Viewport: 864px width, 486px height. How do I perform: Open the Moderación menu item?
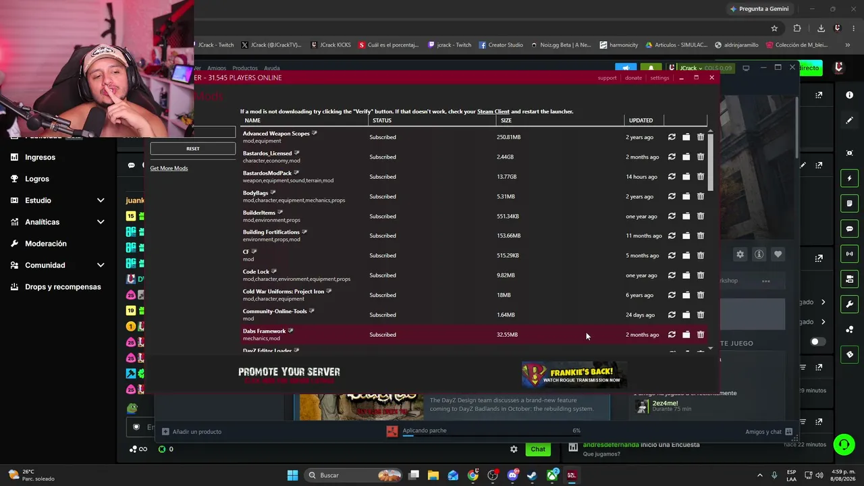pyautogui.click(x=46, y=244)
